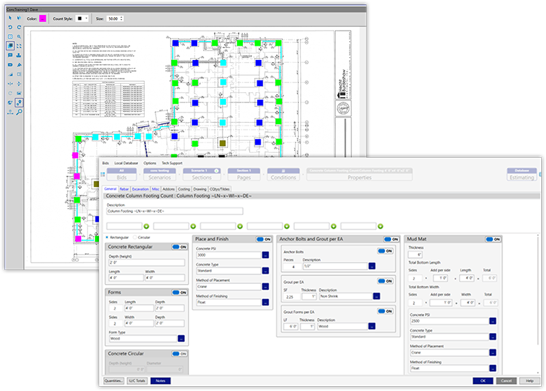The height and width of the screenshot is (391, 546).
Task: Click the search magnifier at toolbar bottom
Action: (x=20, y=112)
